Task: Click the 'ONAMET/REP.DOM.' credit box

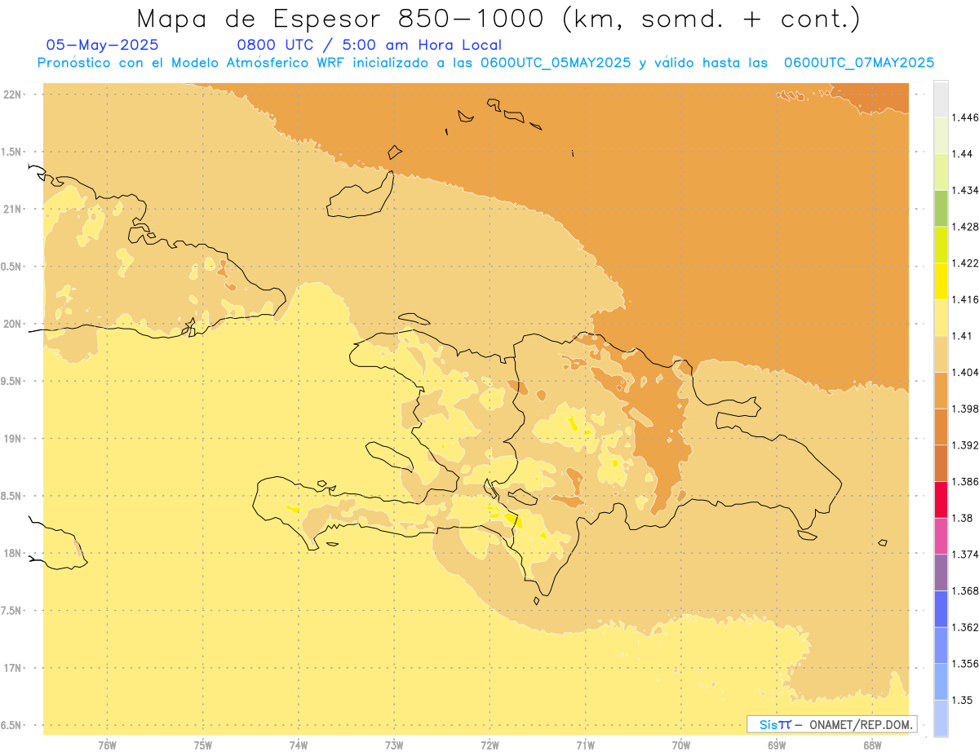Action: pos(832,724)
